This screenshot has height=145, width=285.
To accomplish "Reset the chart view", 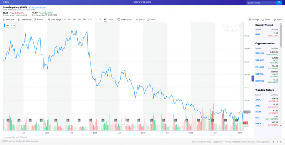I will (x=278, y=20).
